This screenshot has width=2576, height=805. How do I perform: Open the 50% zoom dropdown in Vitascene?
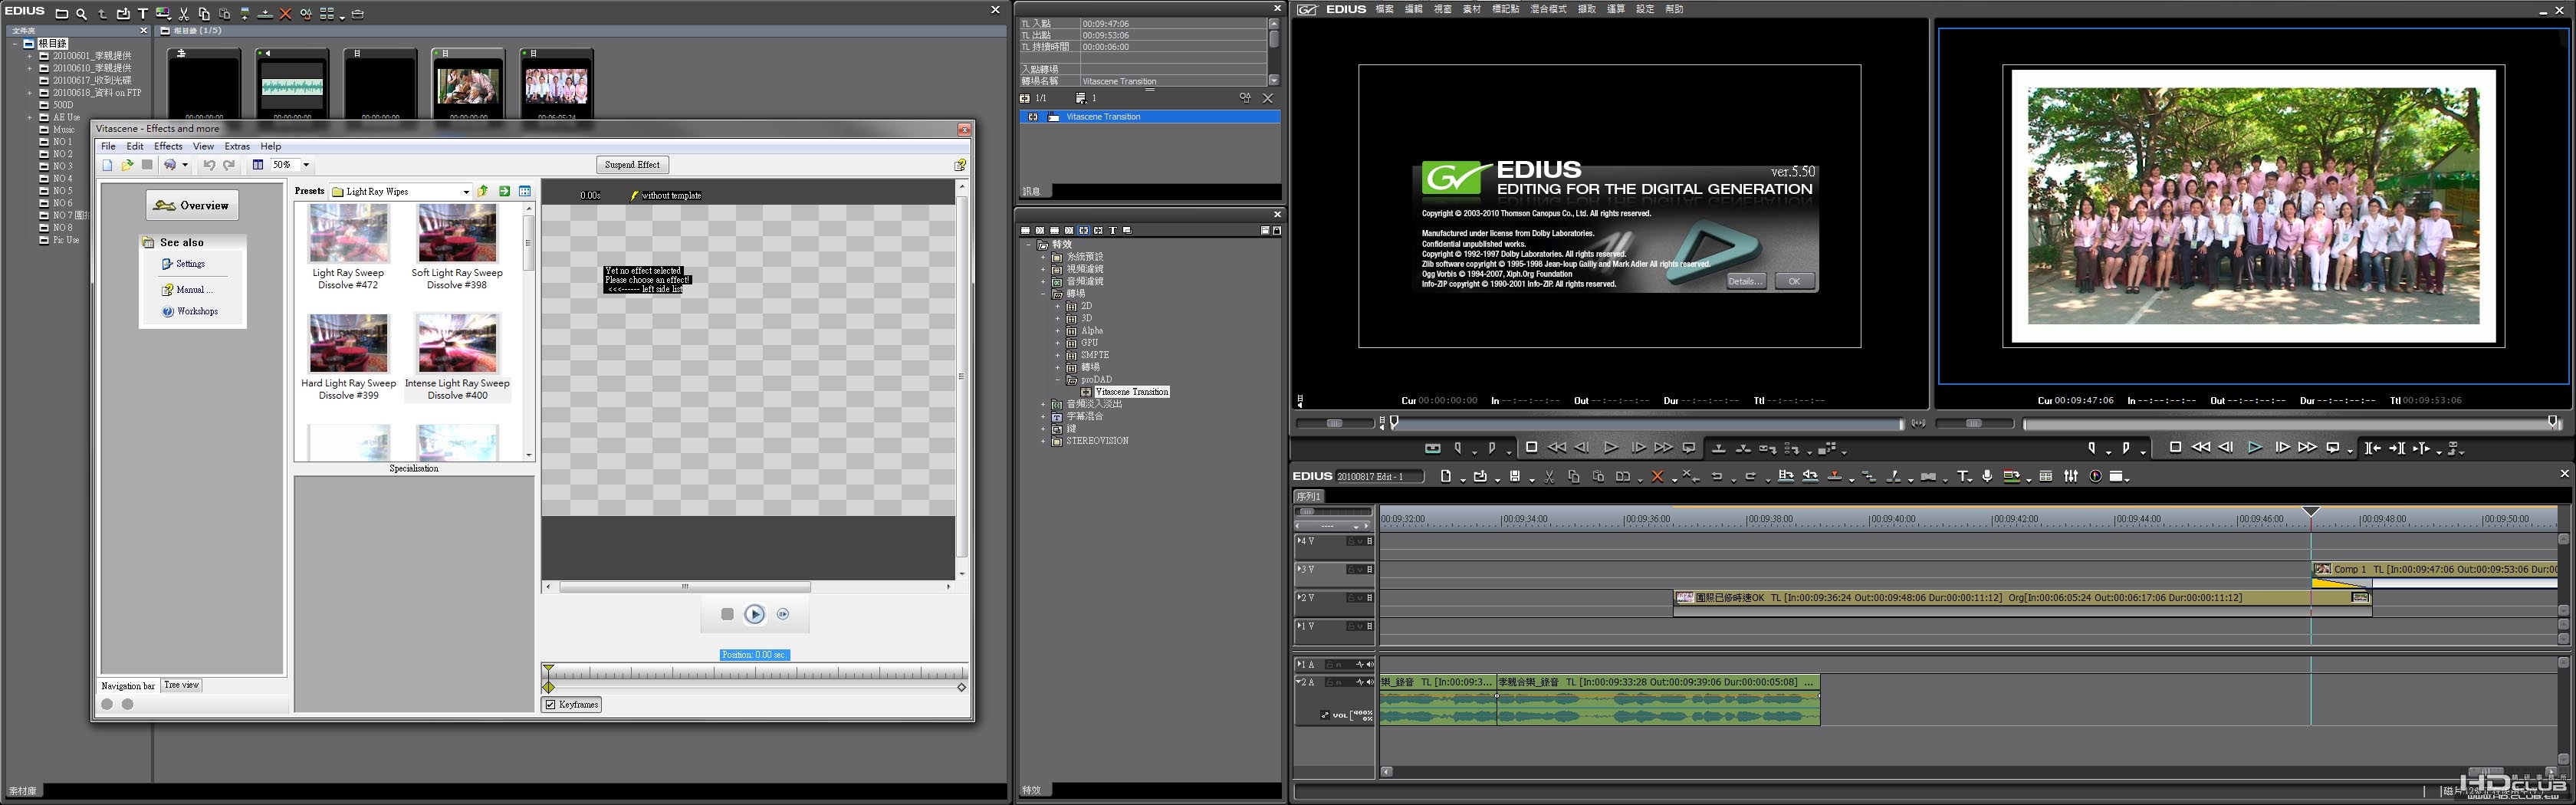coord(306,165)
